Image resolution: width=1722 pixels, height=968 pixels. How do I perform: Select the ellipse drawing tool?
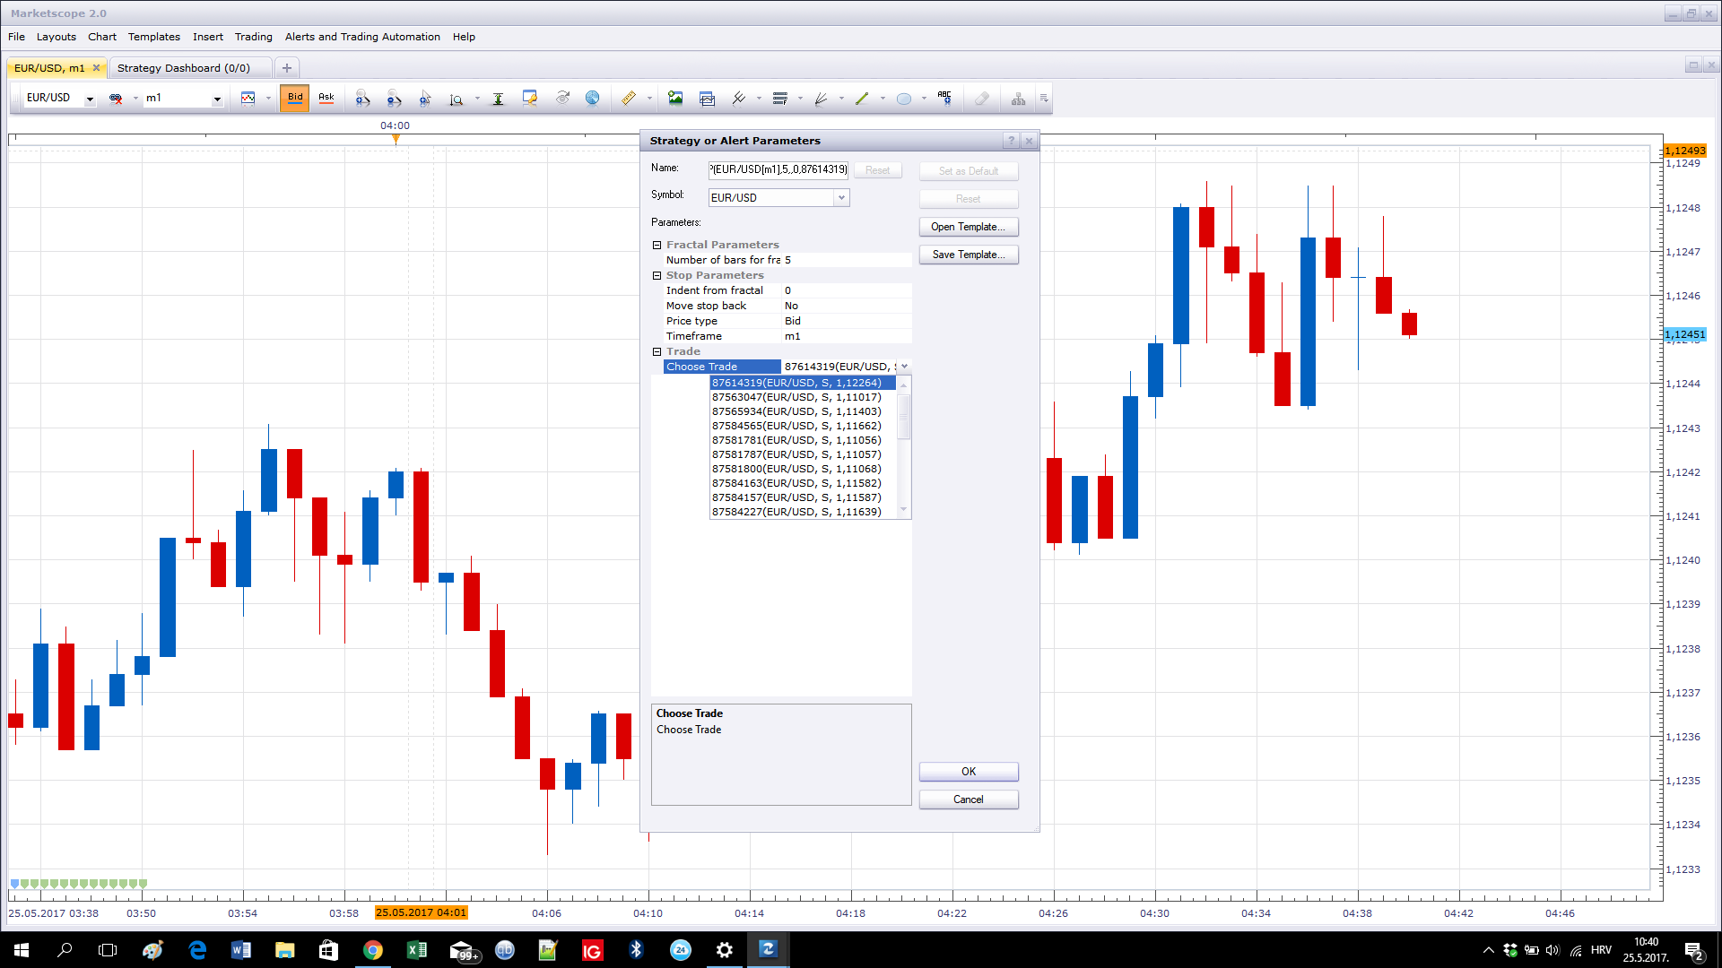904,99
